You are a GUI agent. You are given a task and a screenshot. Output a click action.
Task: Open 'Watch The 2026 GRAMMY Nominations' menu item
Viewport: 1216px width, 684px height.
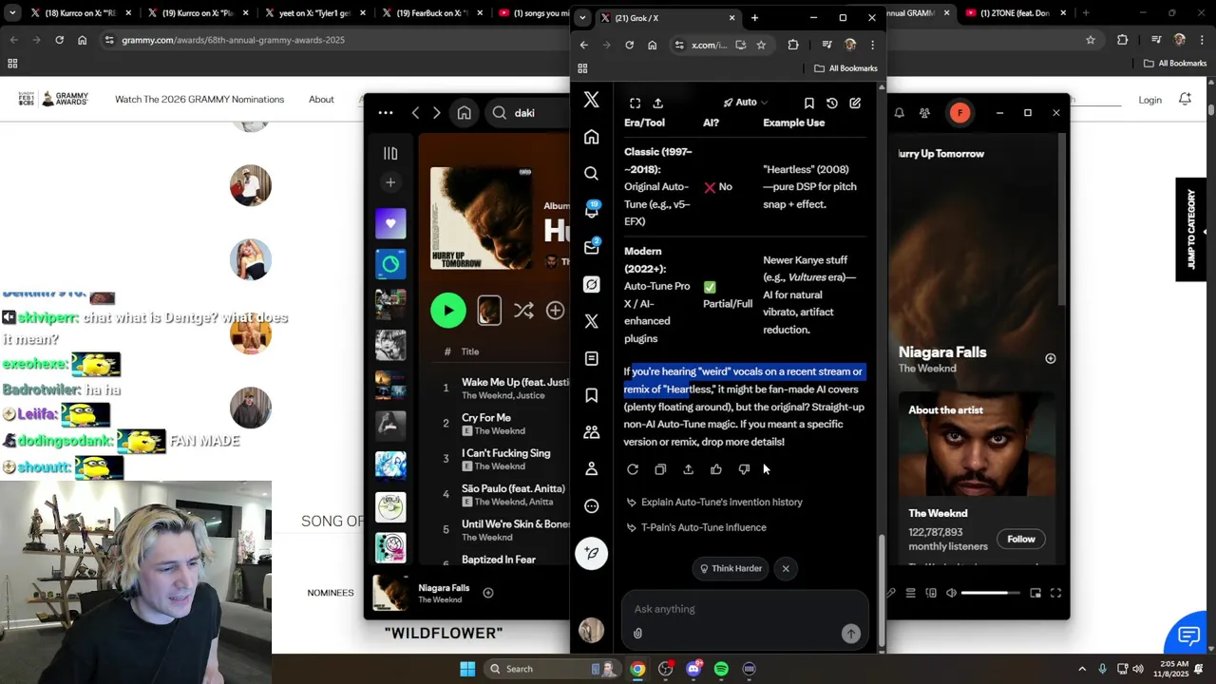(x=199, y=100)
